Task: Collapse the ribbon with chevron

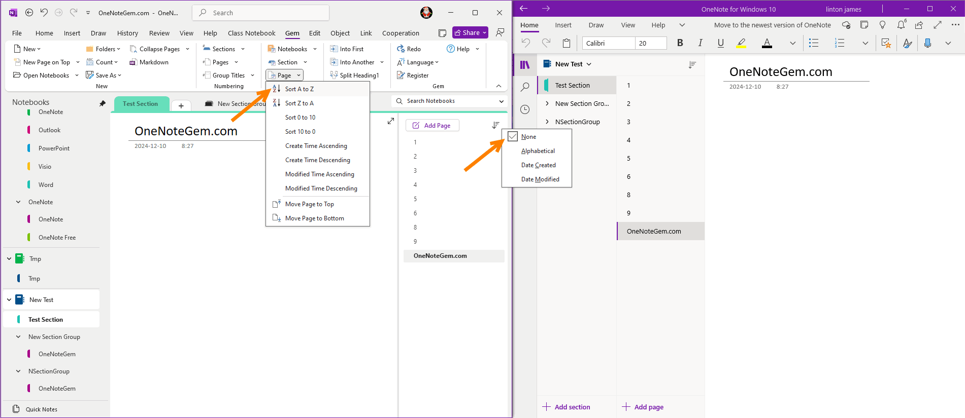Action: pyautogui.click(x=498, y=86)
